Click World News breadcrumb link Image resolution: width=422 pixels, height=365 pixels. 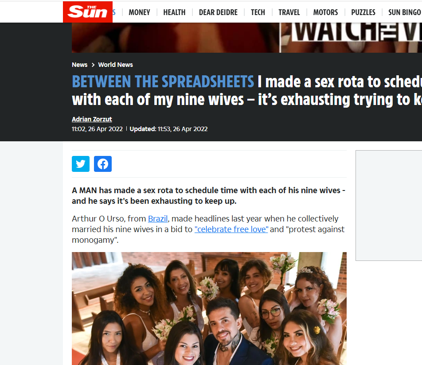[x=115, y=65]
